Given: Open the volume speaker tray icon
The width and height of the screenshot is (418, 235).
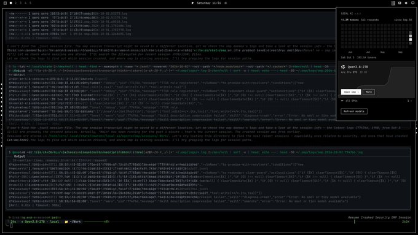Looking at the screenshot, I should (x=406, y=3).
